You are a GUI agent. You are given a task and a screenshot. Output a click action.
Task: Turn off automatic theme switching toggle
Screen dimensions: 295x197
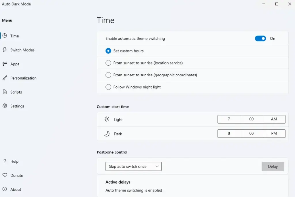click(260, 38)
